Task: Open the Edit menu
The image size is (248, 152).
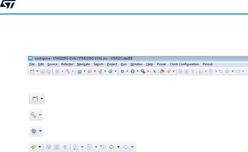Action: pyautogui.click(x=41, y=64)
